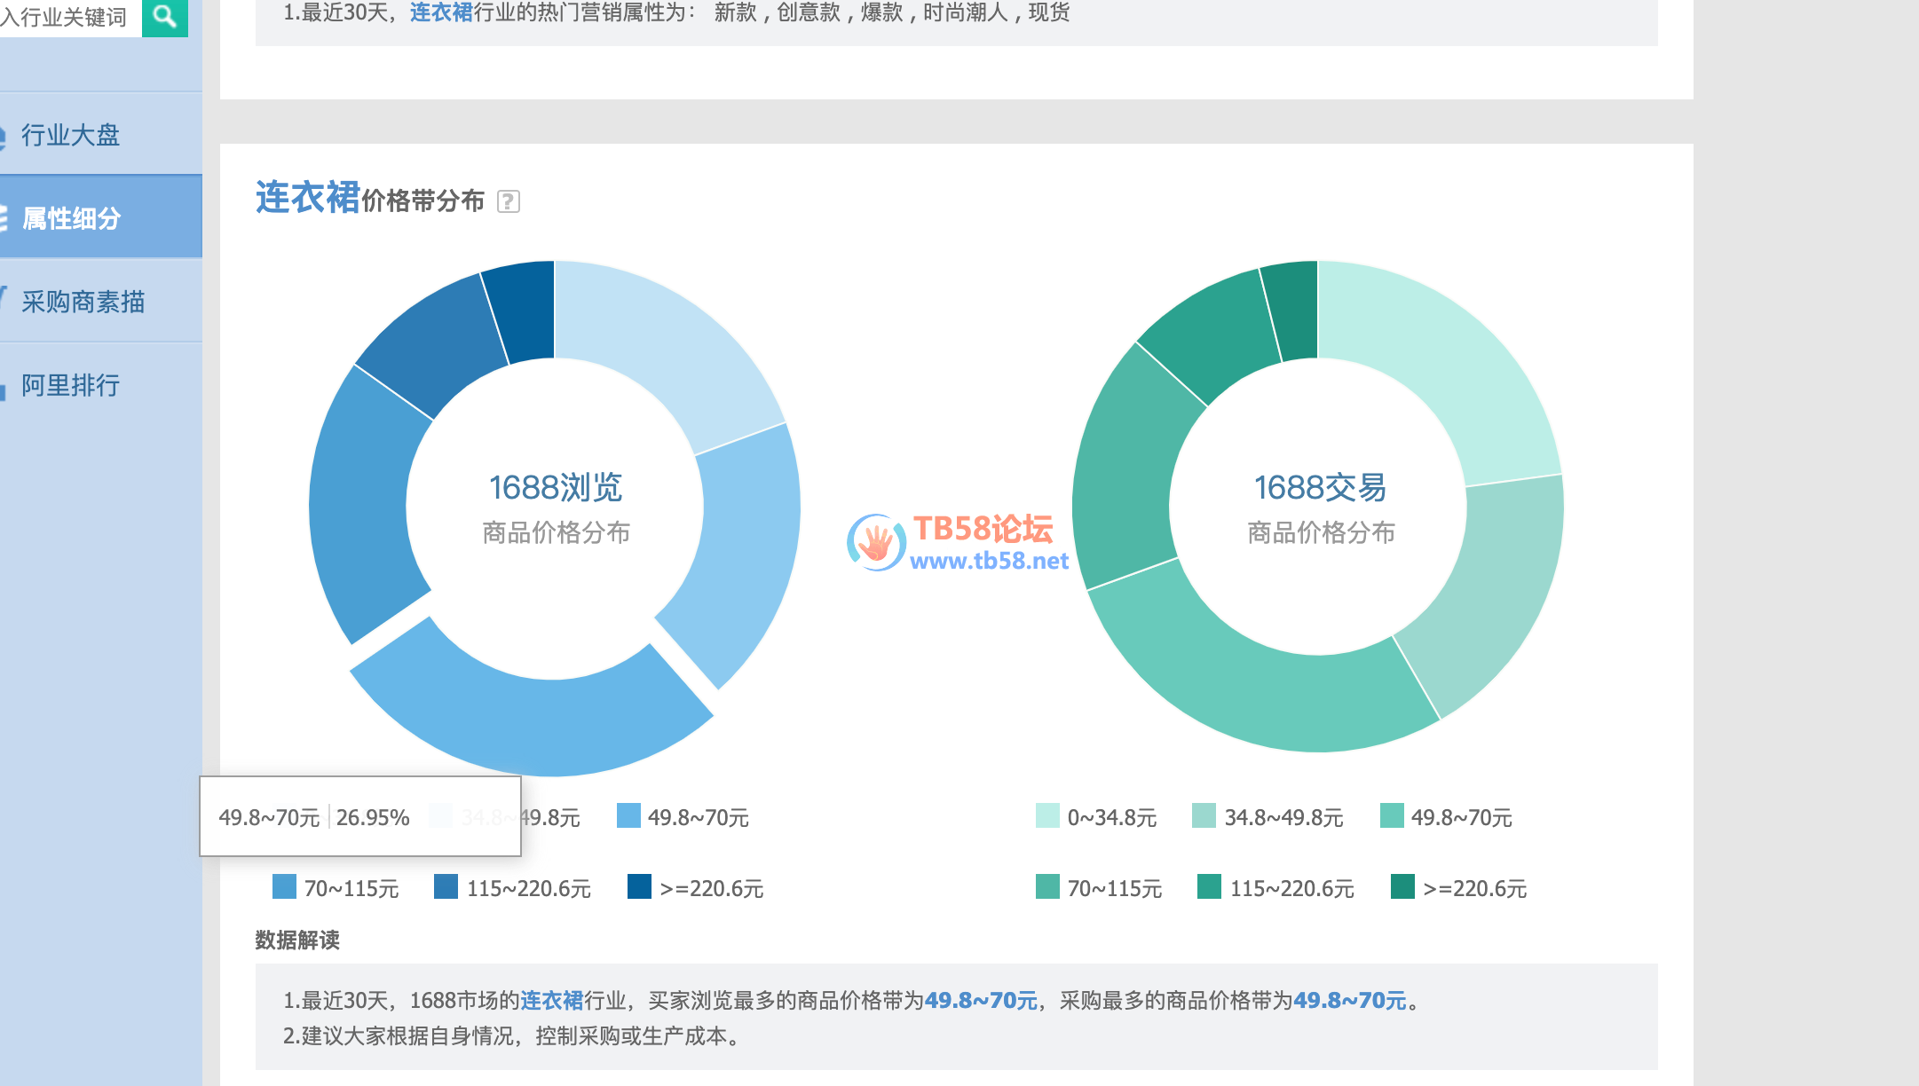The width and height of the screenshot is (1919, 1086).
Task: Toggle the 49.8~70元 legend in trade chart
Action: pyautogui.click(x=1447, y=816)
